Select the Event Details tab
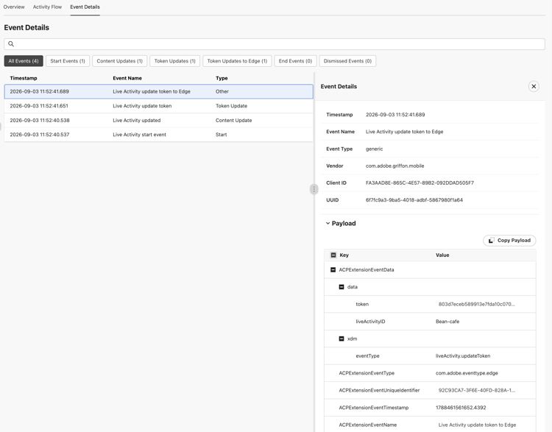Viewport: 552px width, 432px height. [85, 7]
